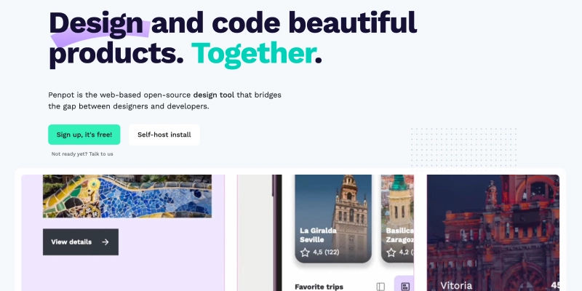Click the Favorite trips heading
Image resolution: width=582 pixels, height=291 pixels.
319,287
